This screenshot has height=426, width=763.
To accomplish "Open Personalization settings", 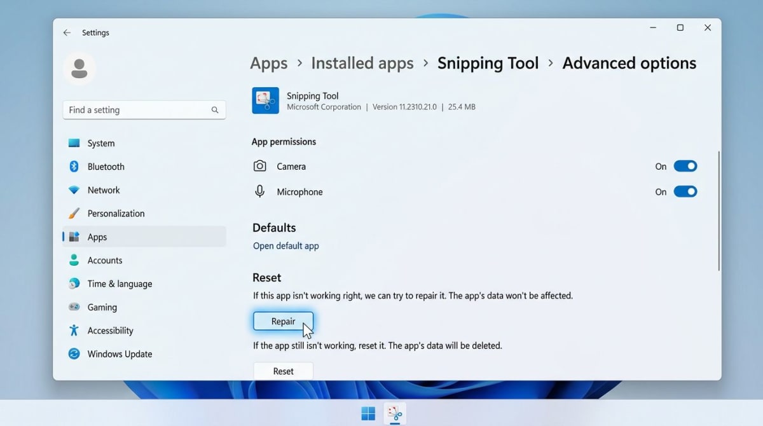I will pyautogui.click(x=144, y=214).
